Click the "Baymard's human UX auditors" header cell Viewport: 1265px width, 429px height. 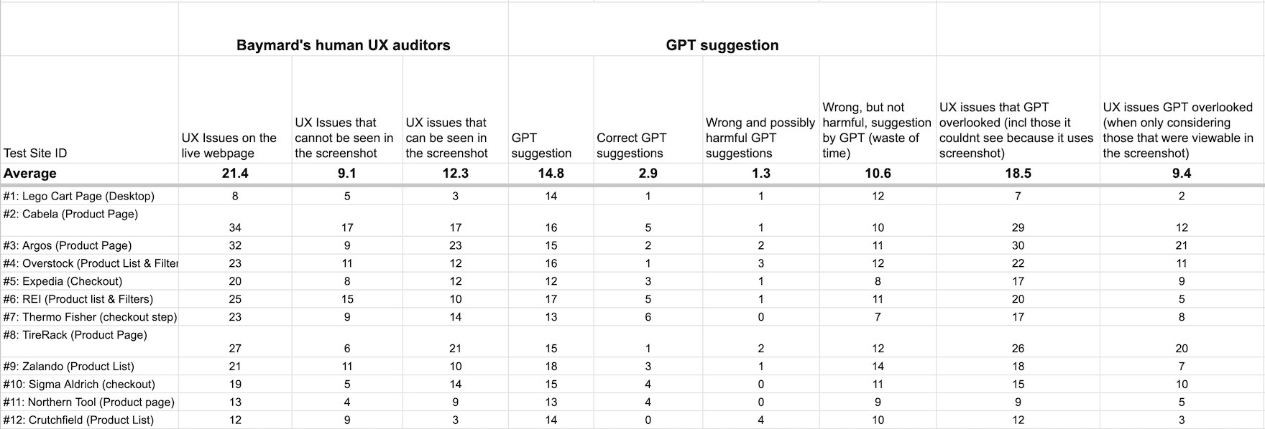(x=343, y=45)
